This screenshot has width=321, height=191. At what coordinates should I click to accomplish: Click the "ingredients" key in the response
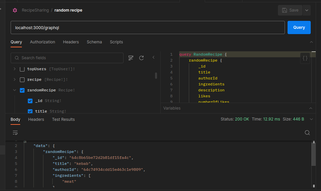coord(68,175)
